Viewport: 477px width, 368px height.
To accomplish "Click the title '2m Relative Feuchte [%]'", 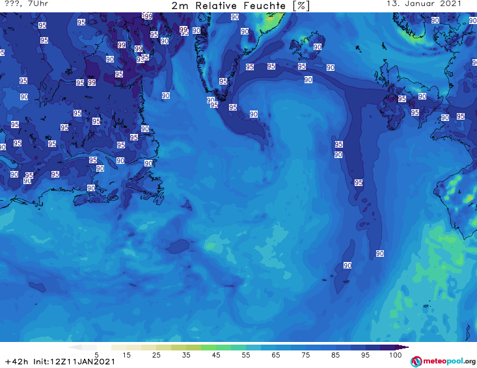I will coord(241,6).
